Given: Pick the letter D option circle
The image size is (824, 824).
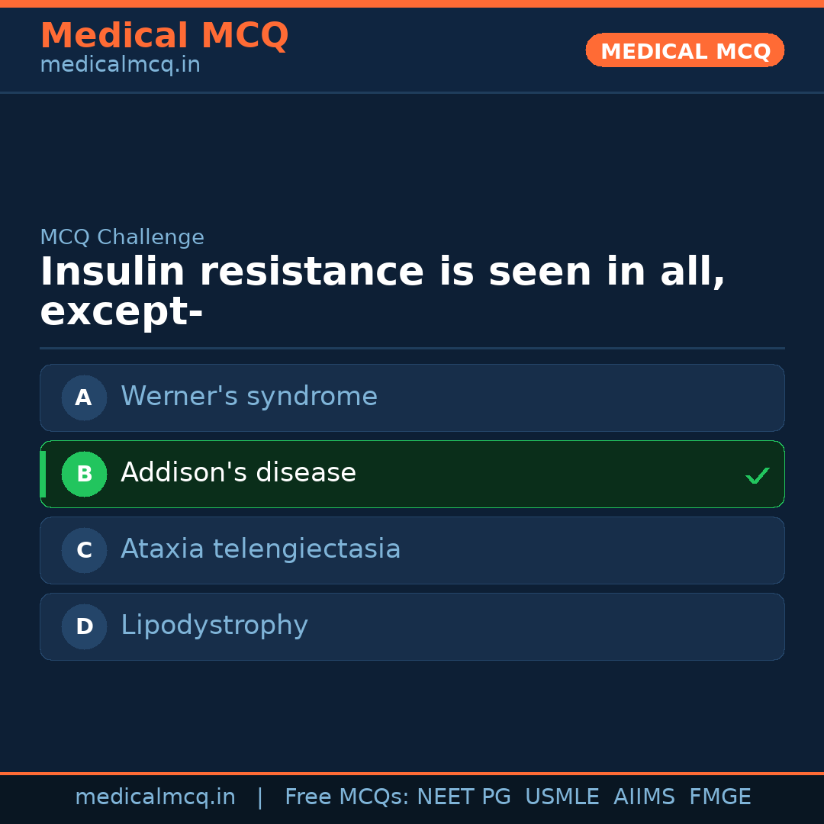Looking at the screenshot, I should tap(84, 626).
